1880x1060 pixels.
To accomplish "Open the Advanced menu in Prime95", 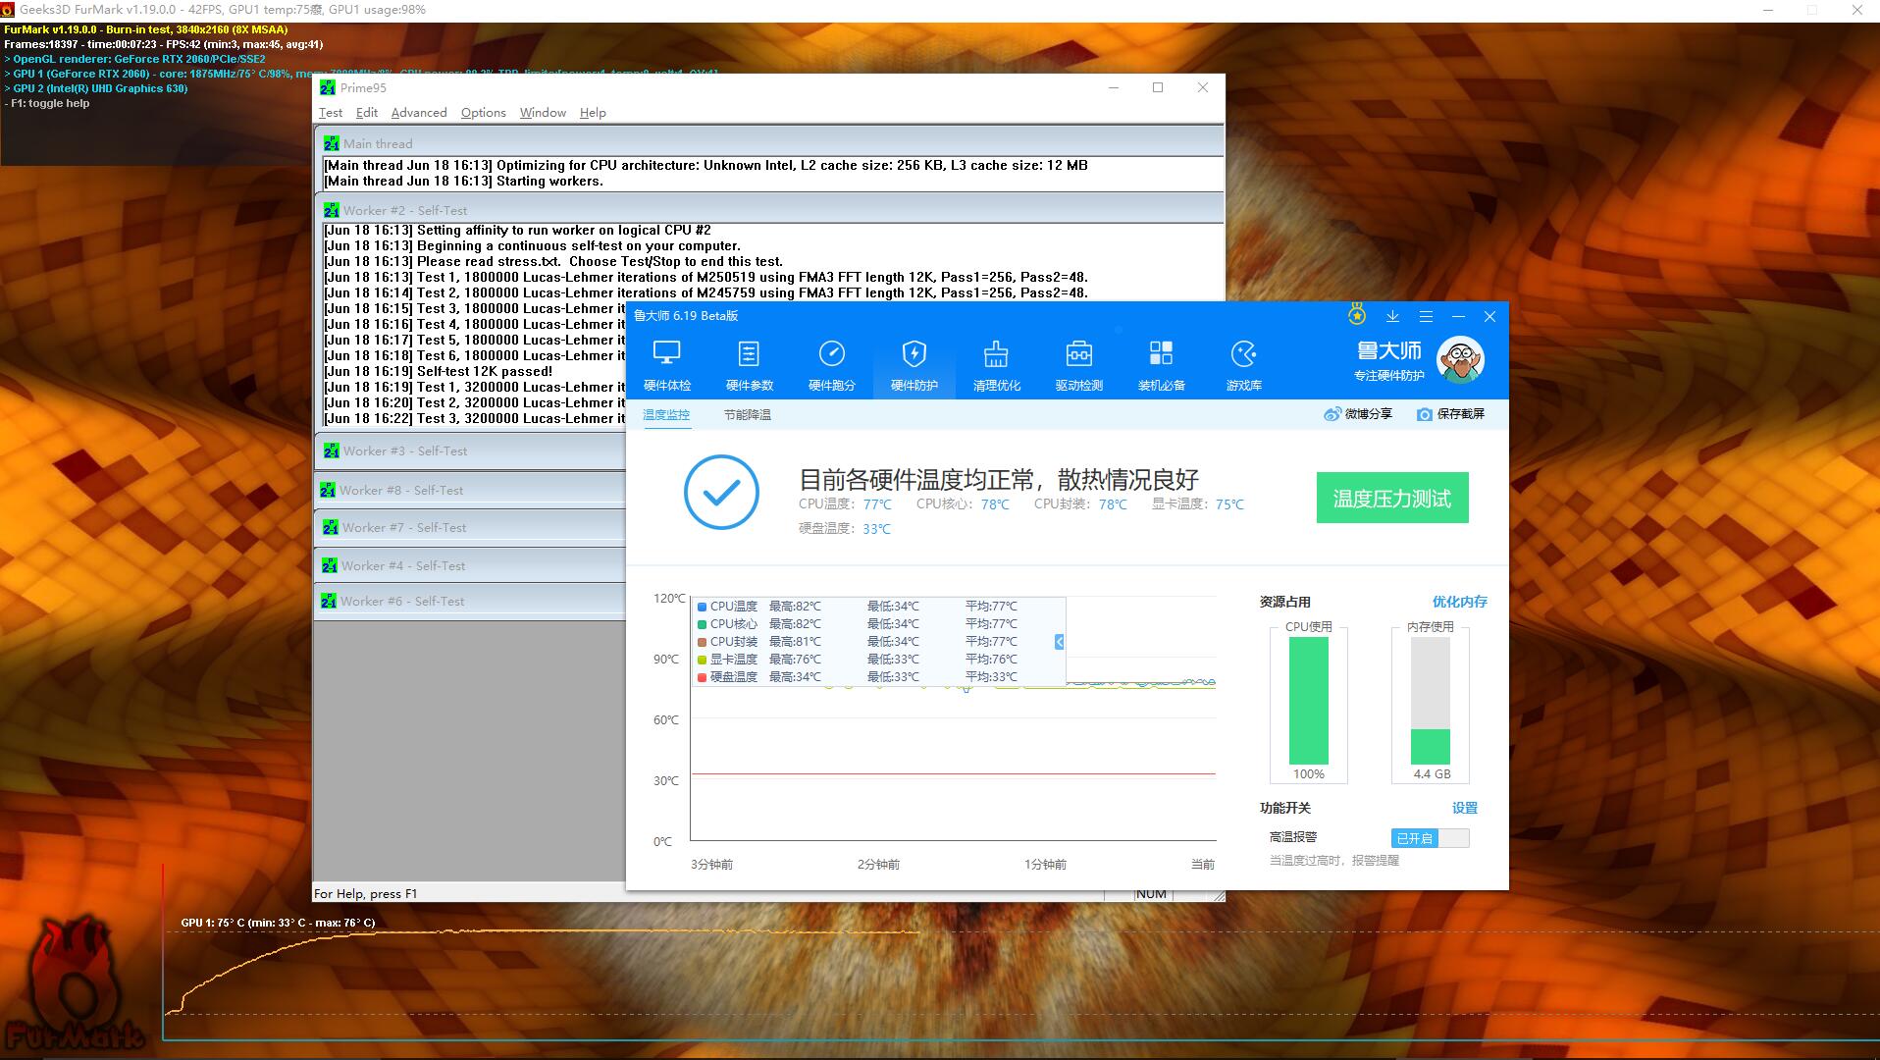I will 419,113.
